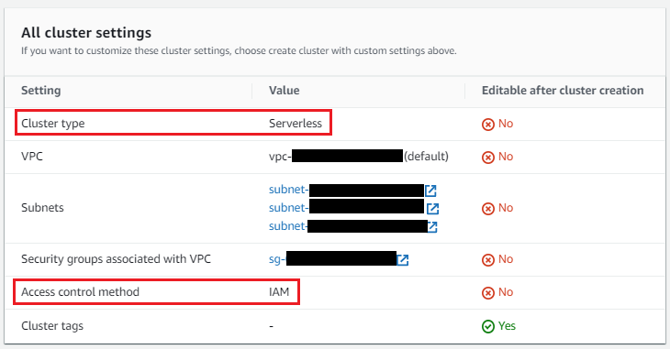This screenshot has height=349, width=670.
Task: Click the Yes text in Cluster tags row
Action: click(507, 326)
